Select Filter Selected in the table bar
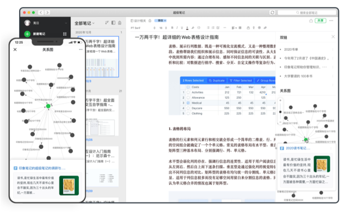 (241, 81)
